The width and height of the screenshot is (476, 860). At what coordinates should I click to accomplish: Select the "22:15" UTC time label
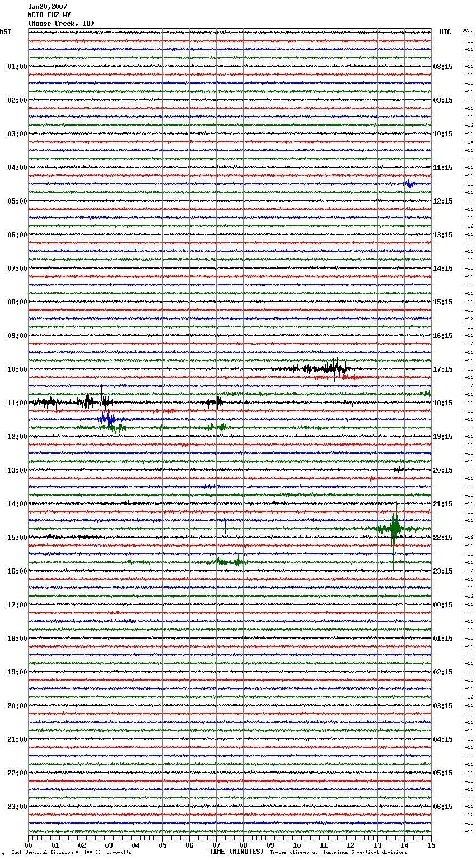point(443,538)
